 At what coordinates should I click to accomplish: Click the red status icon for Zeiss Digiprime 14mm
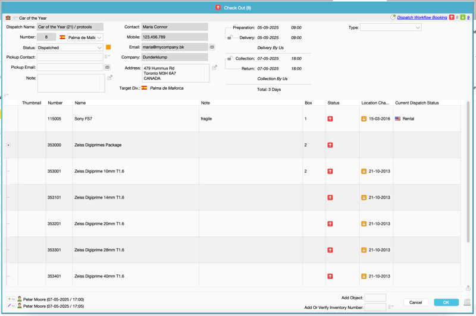click(330, 198)
